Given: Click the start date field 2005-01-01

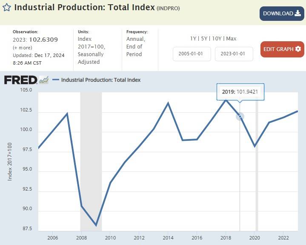Looking at the screenshot, I should pyautogui.click(x=192, y=54).
